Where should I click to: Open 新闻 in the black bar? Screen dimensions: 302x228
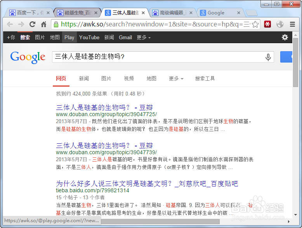pos(109,37)
